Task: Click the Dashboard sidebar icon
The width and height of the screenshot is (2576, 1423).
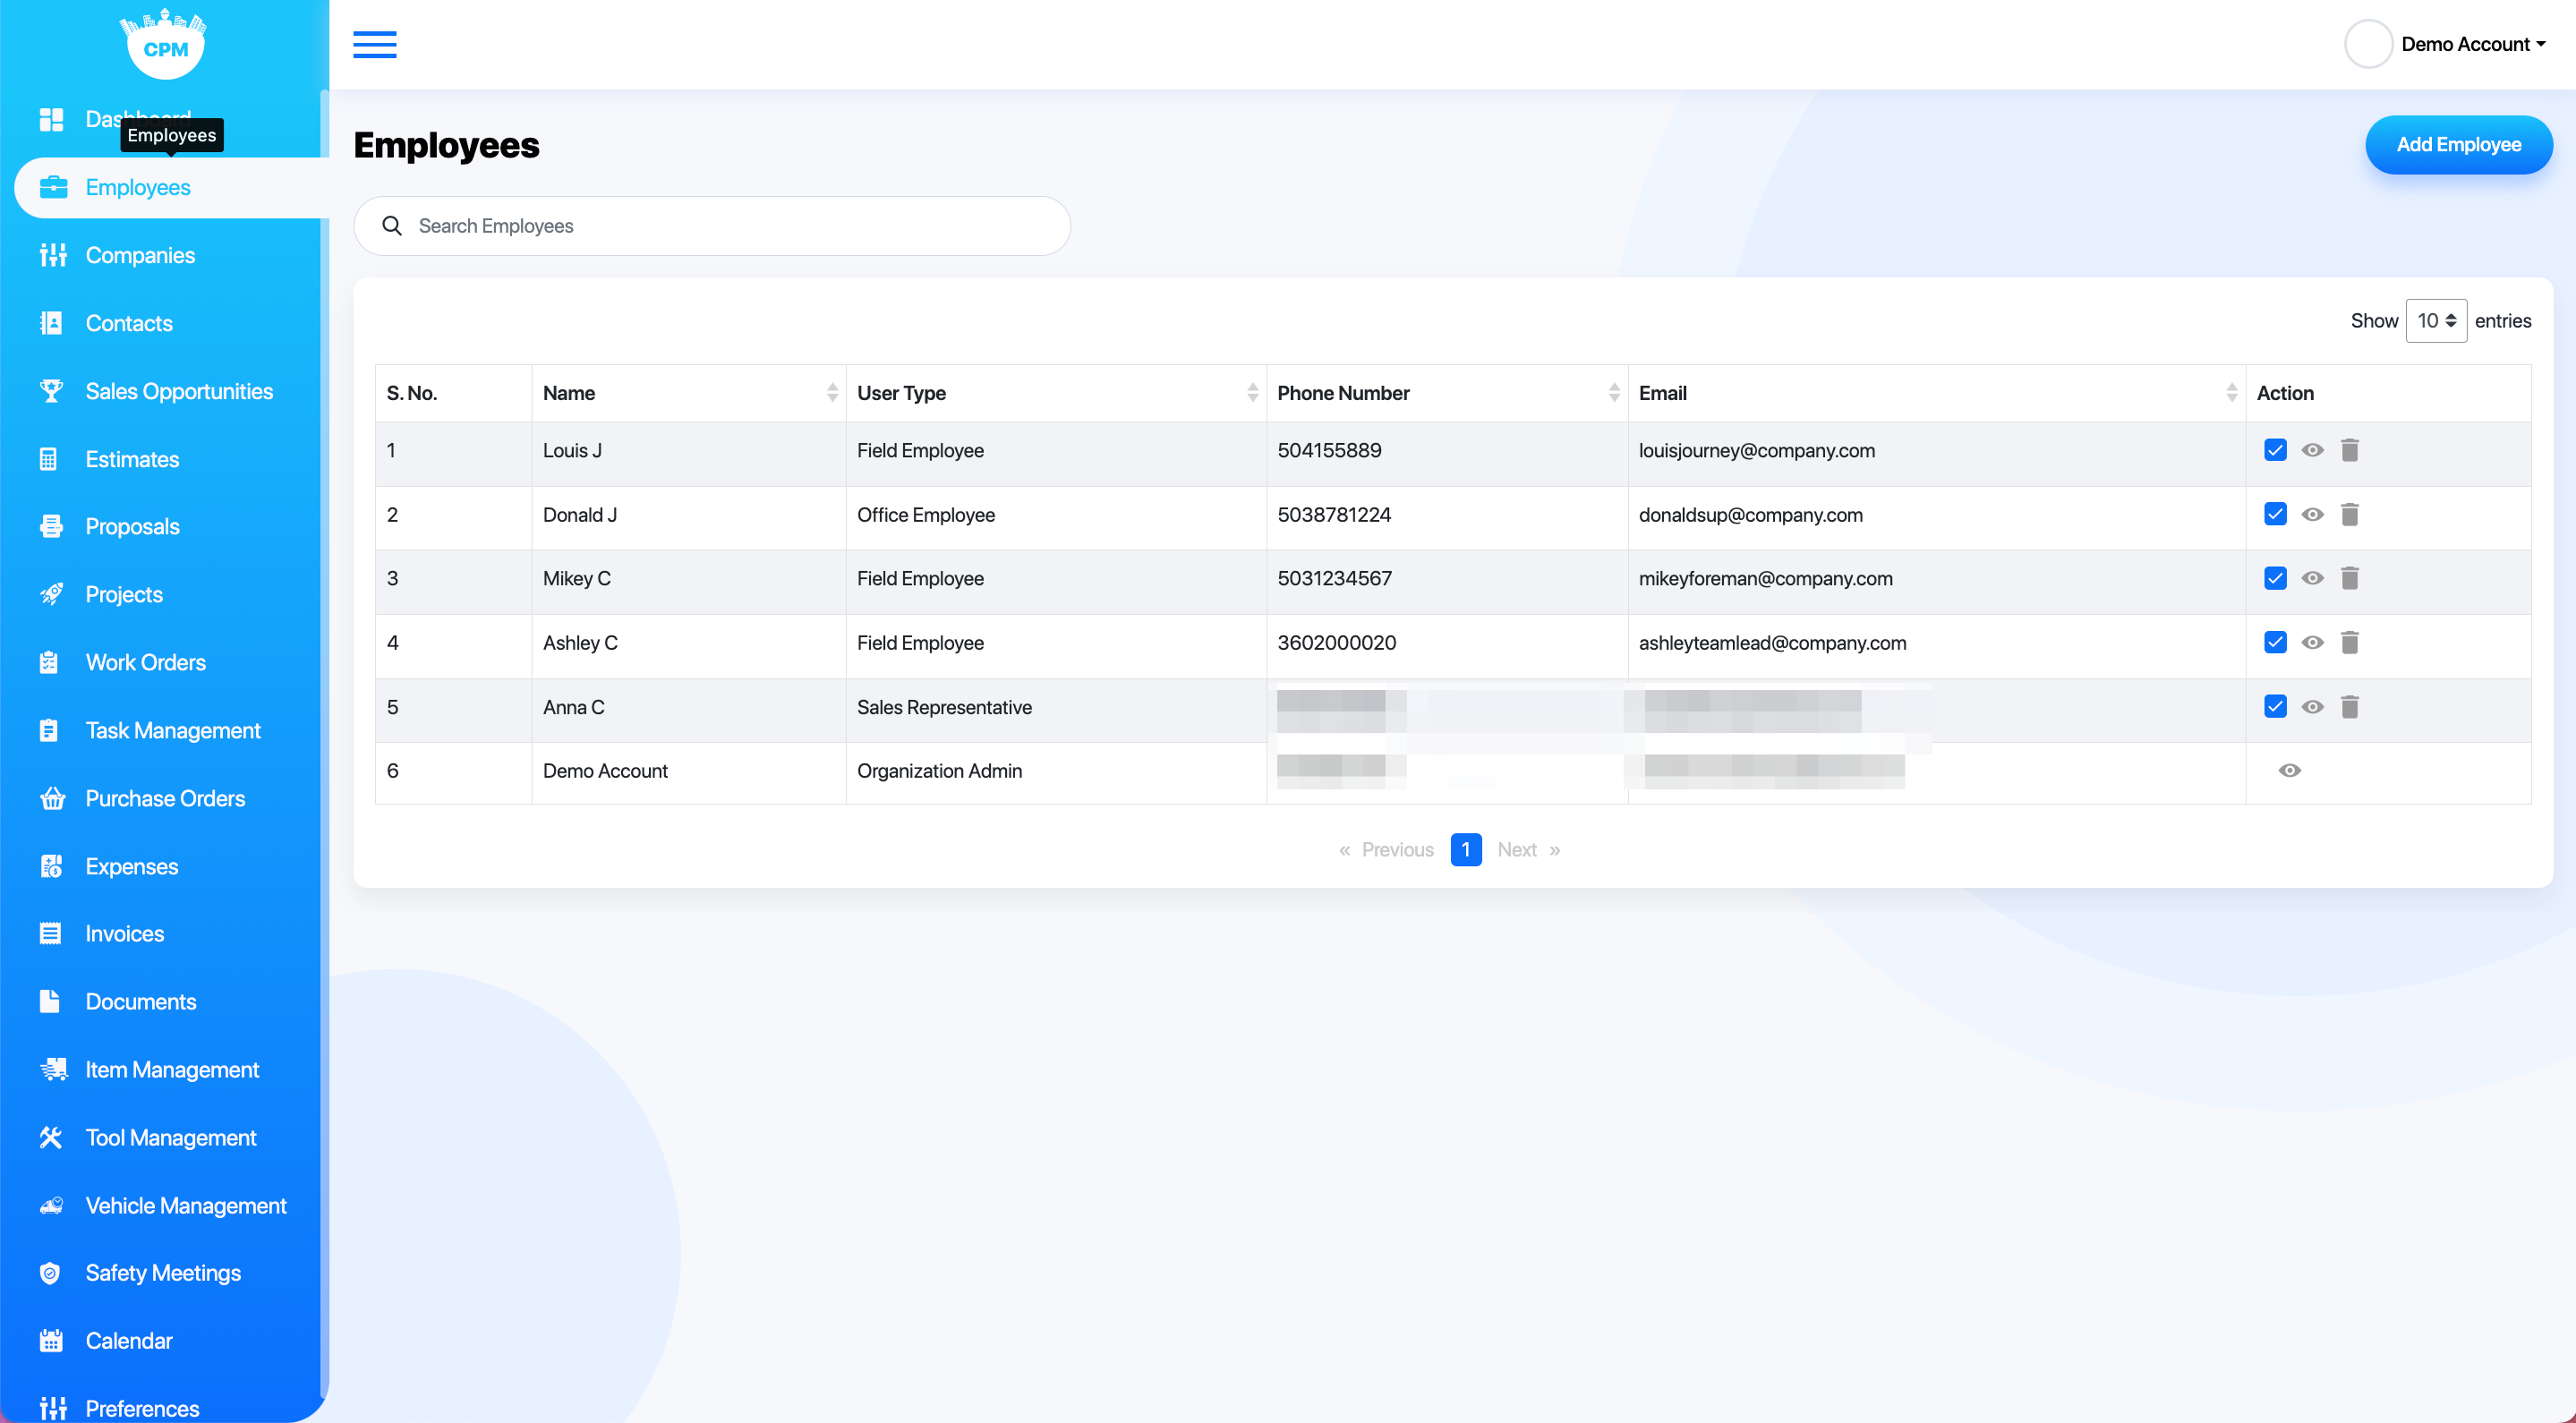Action: 51,119
